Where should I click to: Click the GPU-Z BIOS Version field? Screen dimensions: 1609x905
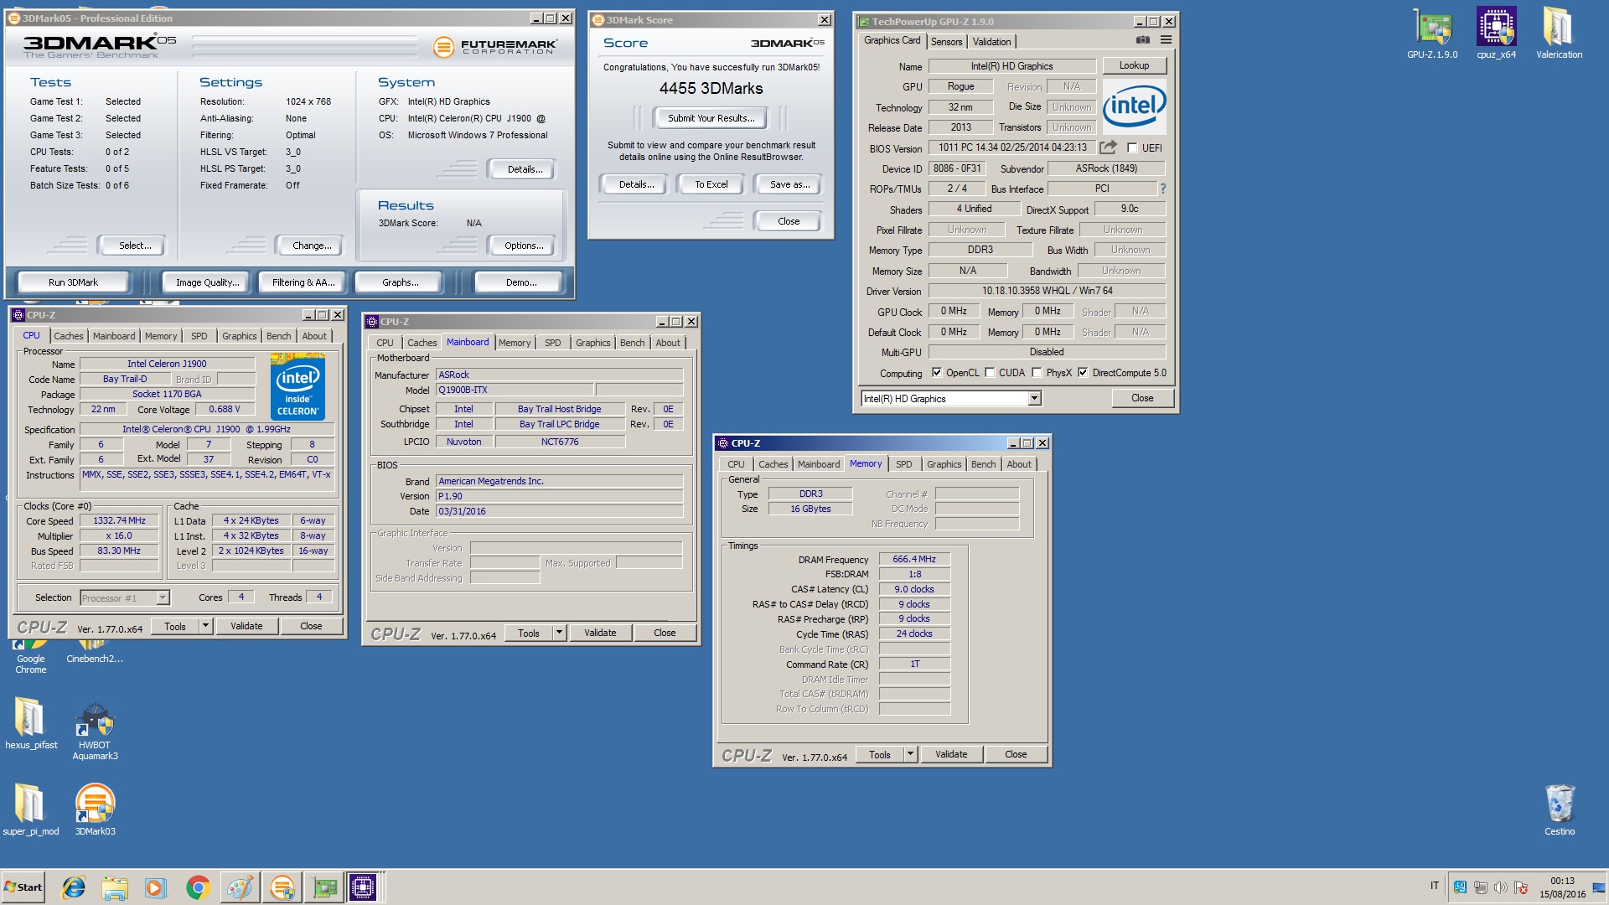1012,147
